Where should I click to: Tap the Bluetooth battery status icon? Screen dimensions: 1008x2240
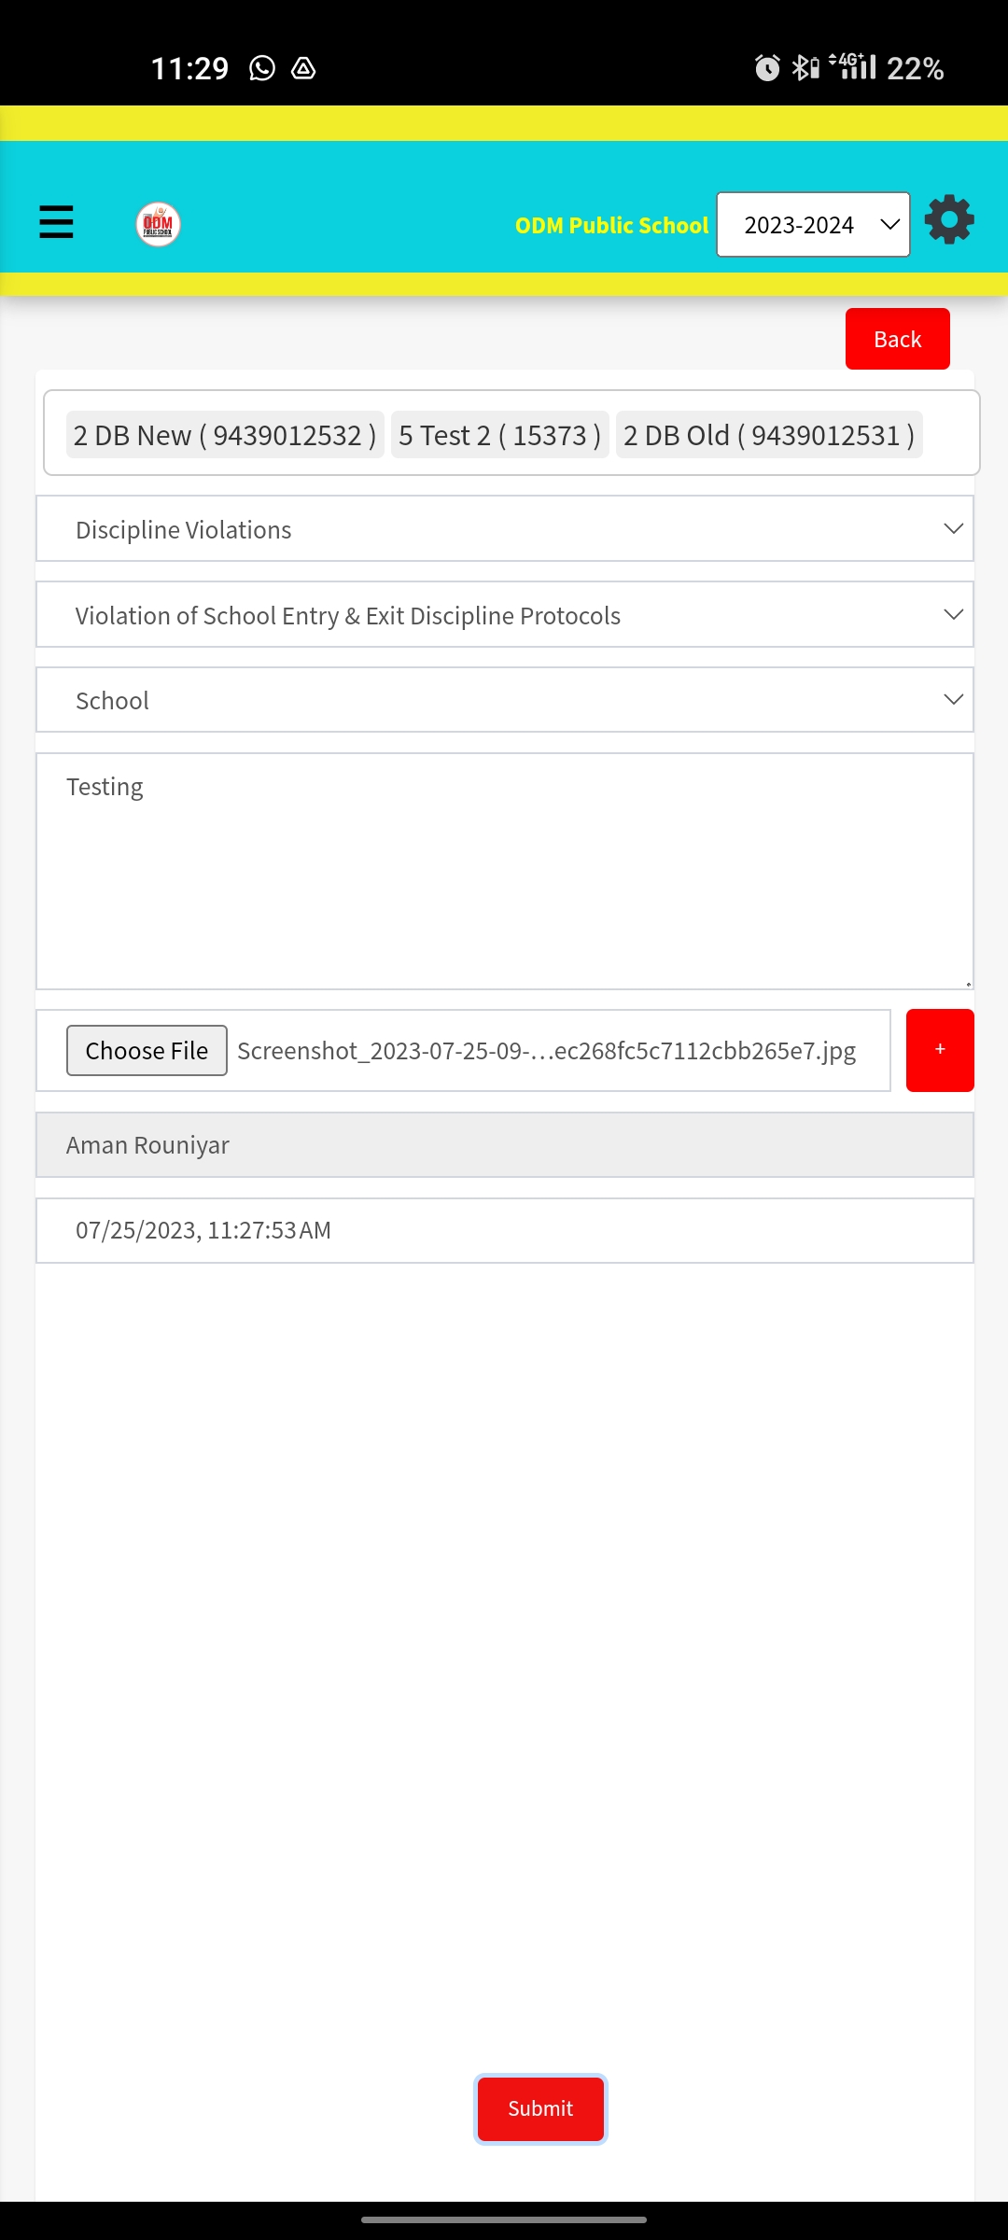pos(805,68)
